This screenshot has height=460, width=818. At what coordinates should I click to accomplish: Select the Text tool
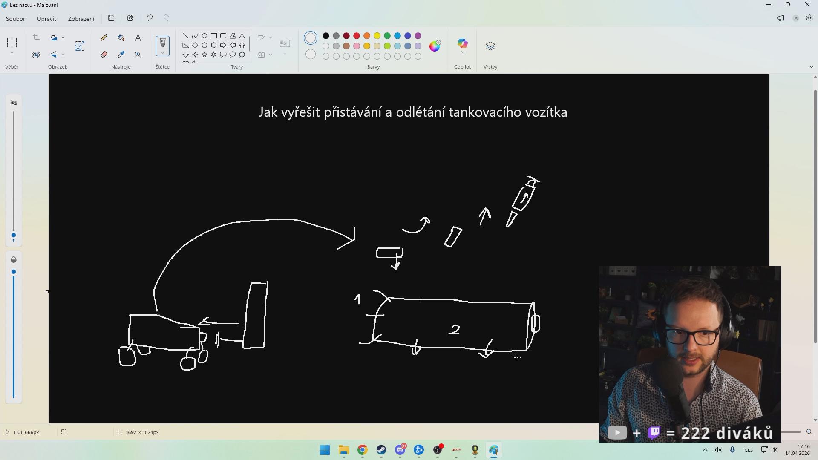pos(138,38)
